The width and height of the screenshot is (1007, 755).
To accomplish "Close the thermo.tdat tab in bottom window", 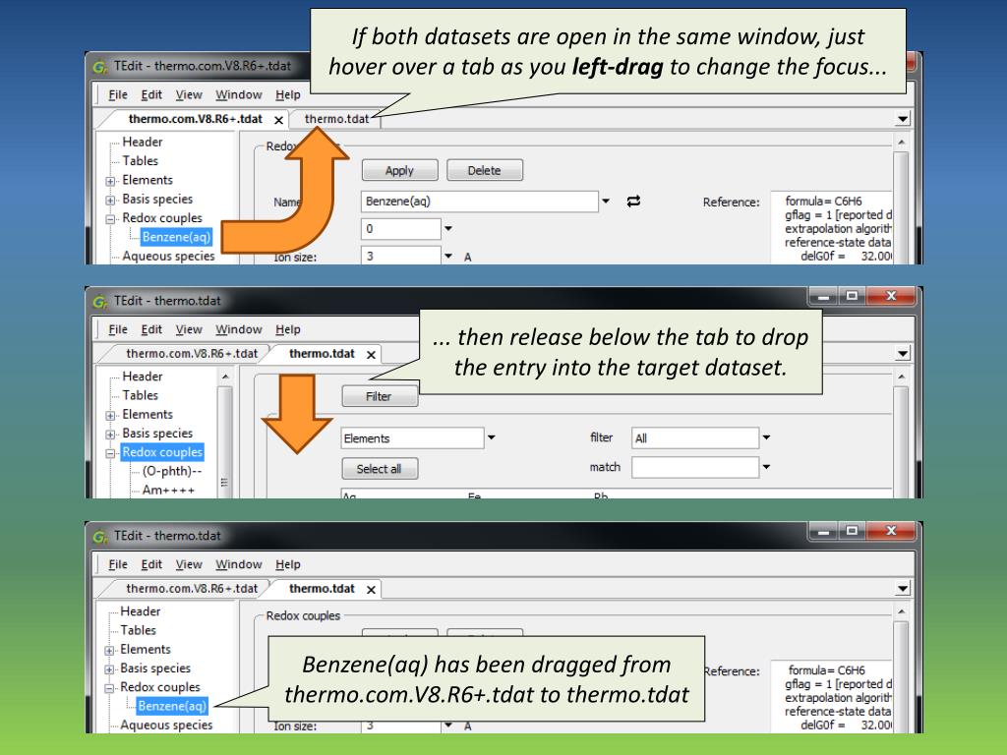I will (371, 590).
